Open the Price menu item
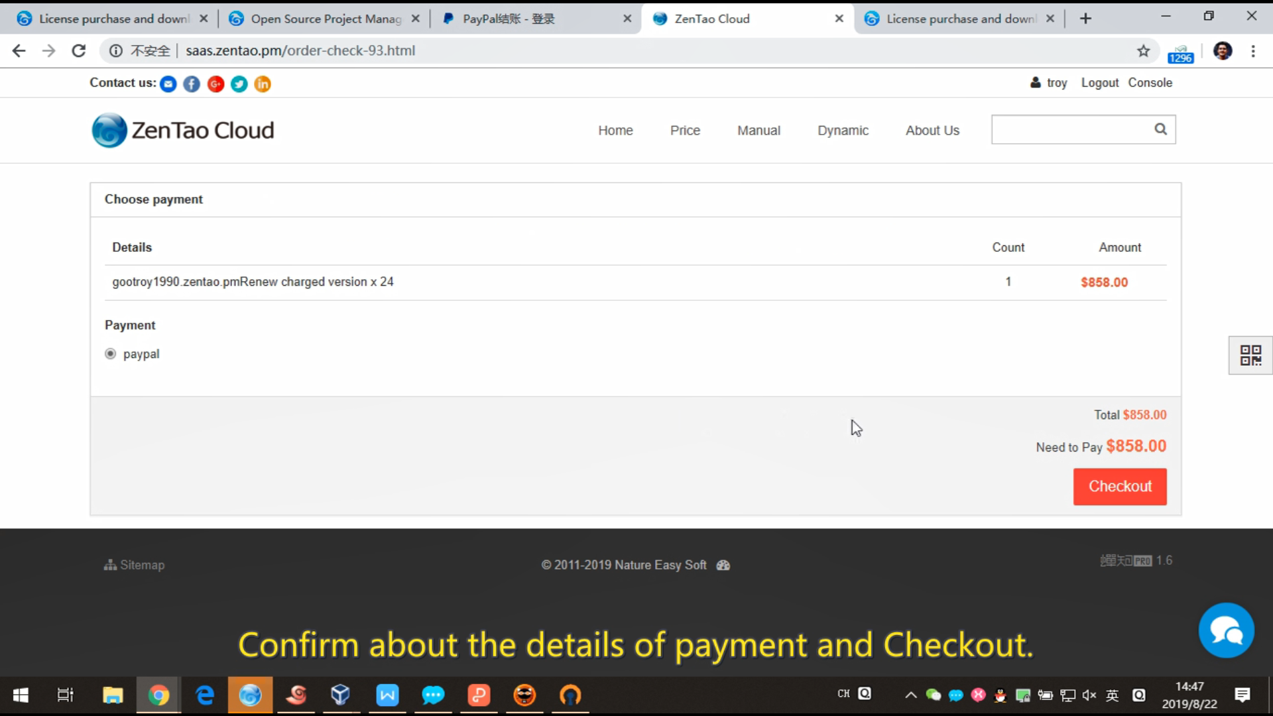Screen dimensions: 1273x716 [x=685, y=131]
